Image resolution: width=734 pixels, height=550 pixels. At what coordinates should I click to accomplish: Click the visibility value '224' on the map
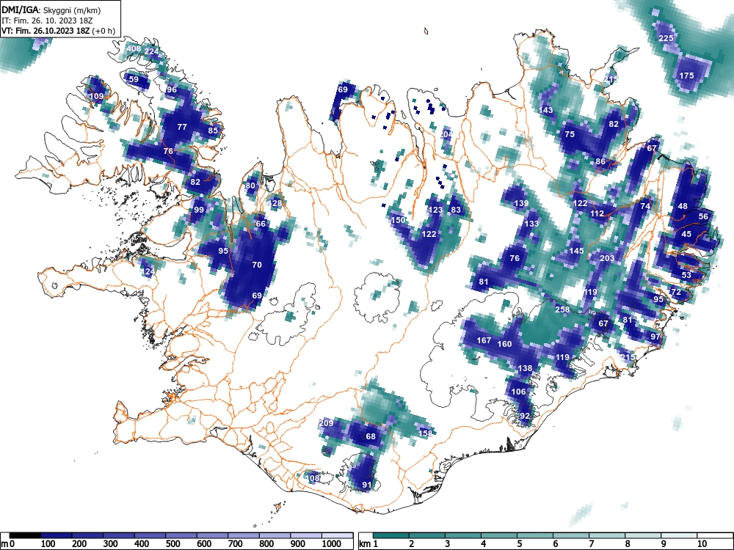pyautogui.click(x=152, y=51)
